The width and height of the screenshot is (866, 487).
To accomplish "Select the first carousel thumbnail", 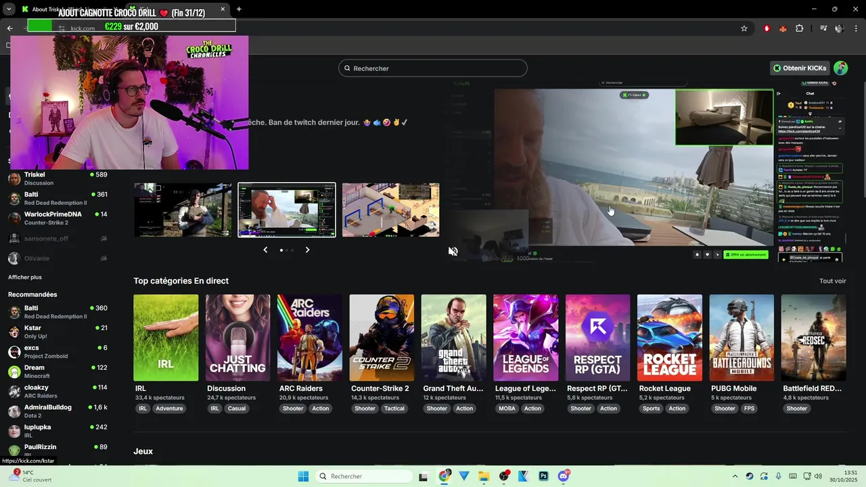I will point(183,210).
